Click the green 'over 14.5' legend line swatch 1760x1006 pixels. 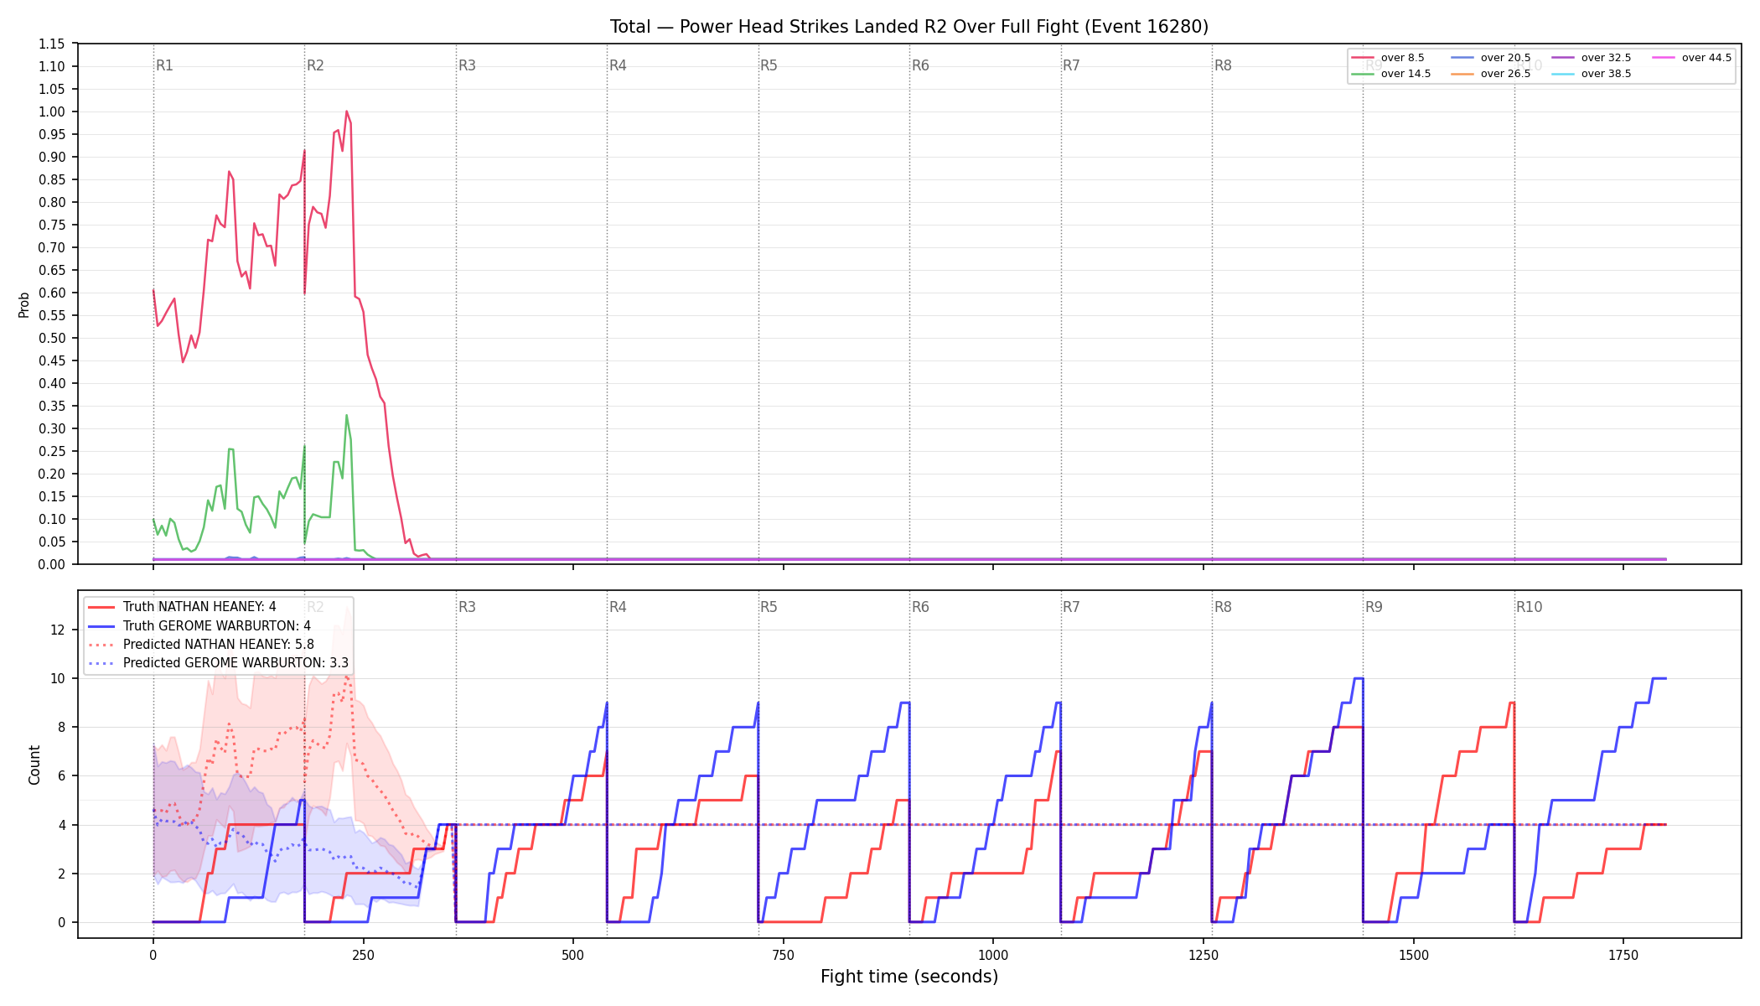[x=1363, y=74]
